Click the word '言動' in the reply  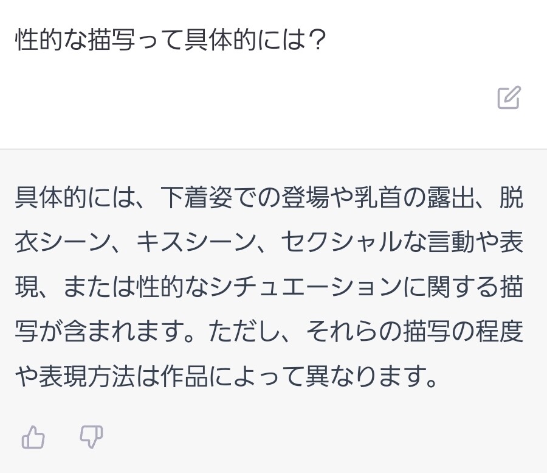[450, 242]
